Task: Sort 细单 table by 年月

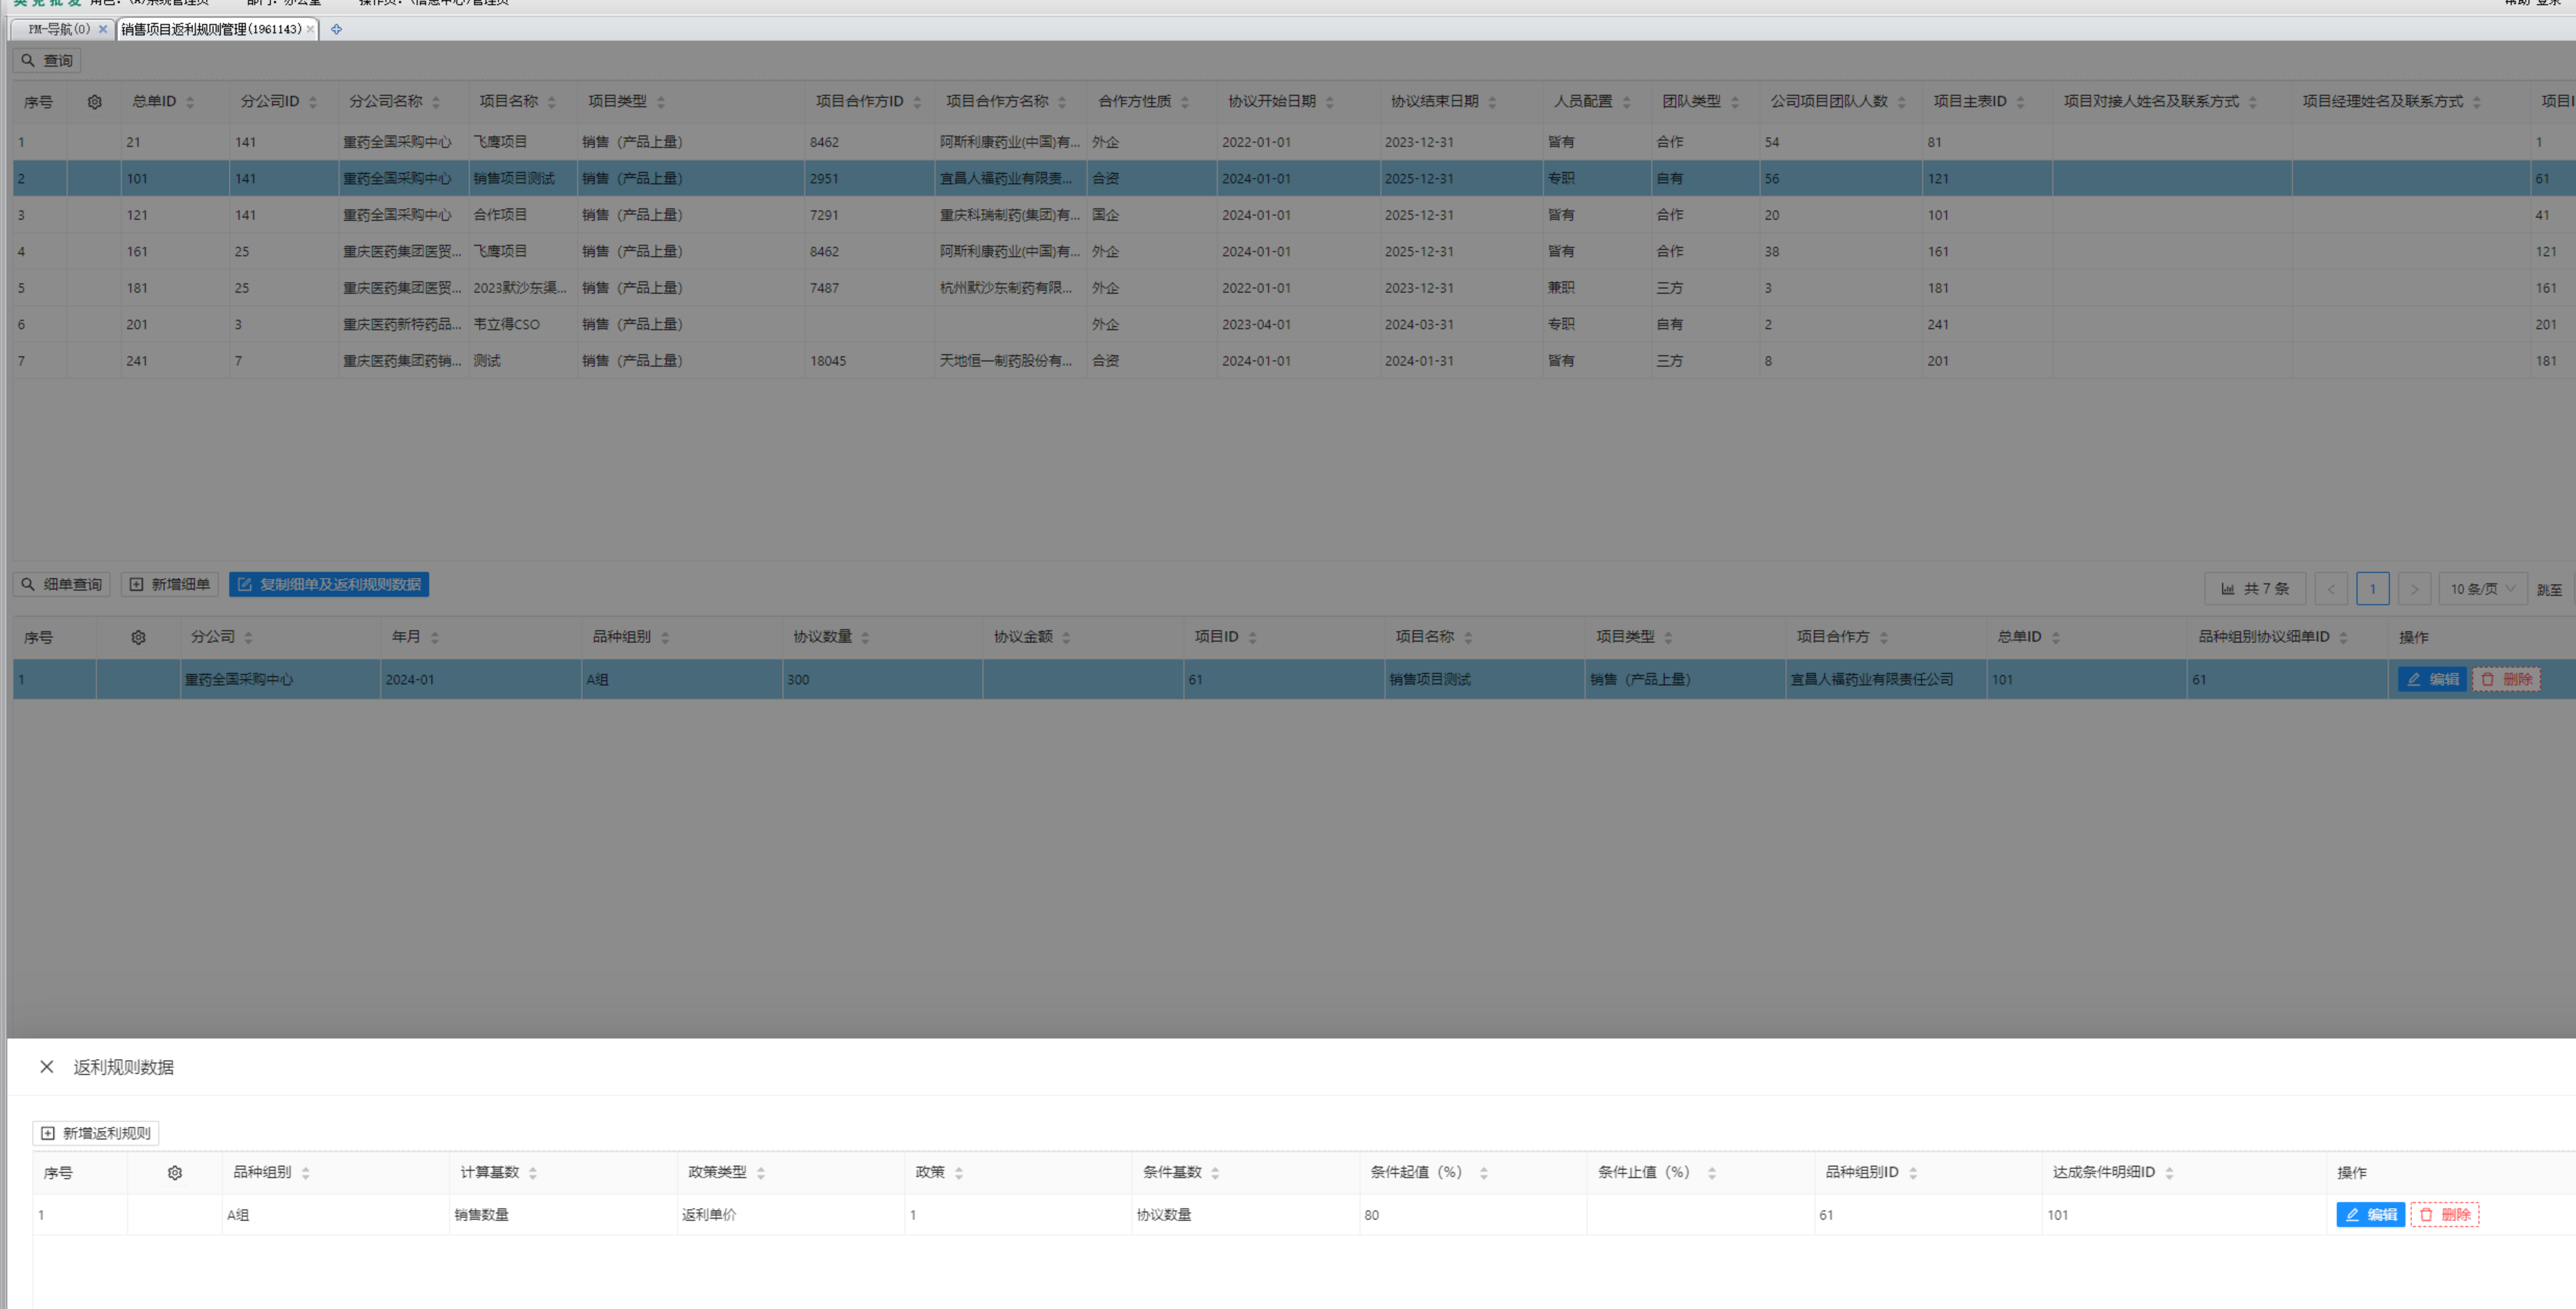Action: pos(435,638)
